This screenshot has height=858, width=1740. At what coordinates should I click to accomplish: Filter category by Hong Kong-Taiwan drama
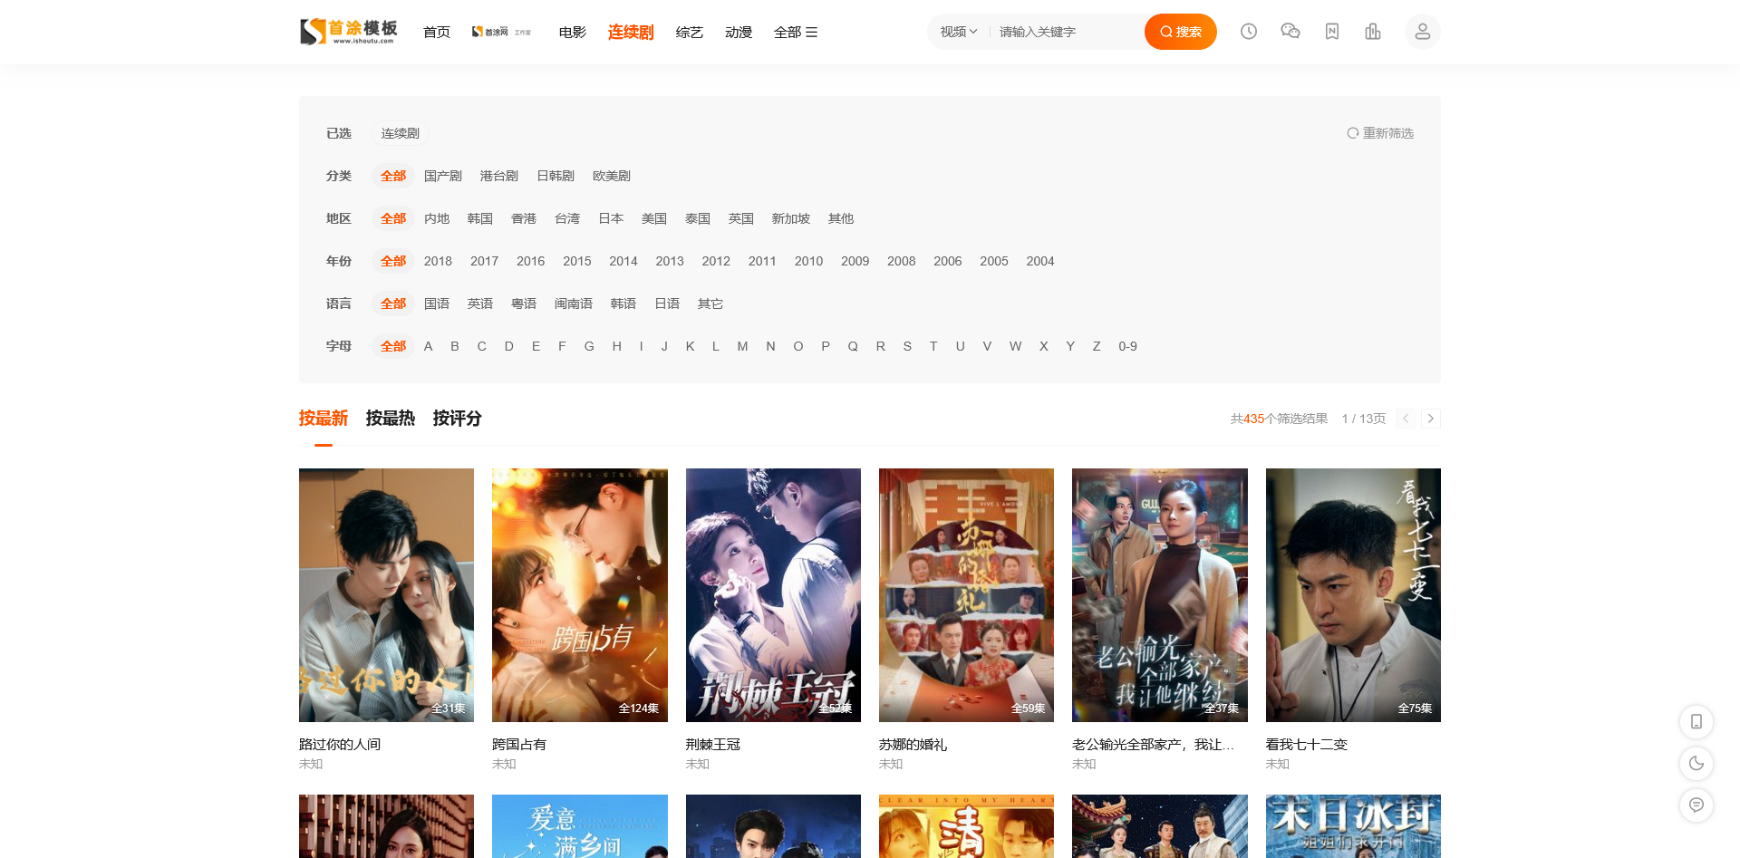(x=499, y=176)
